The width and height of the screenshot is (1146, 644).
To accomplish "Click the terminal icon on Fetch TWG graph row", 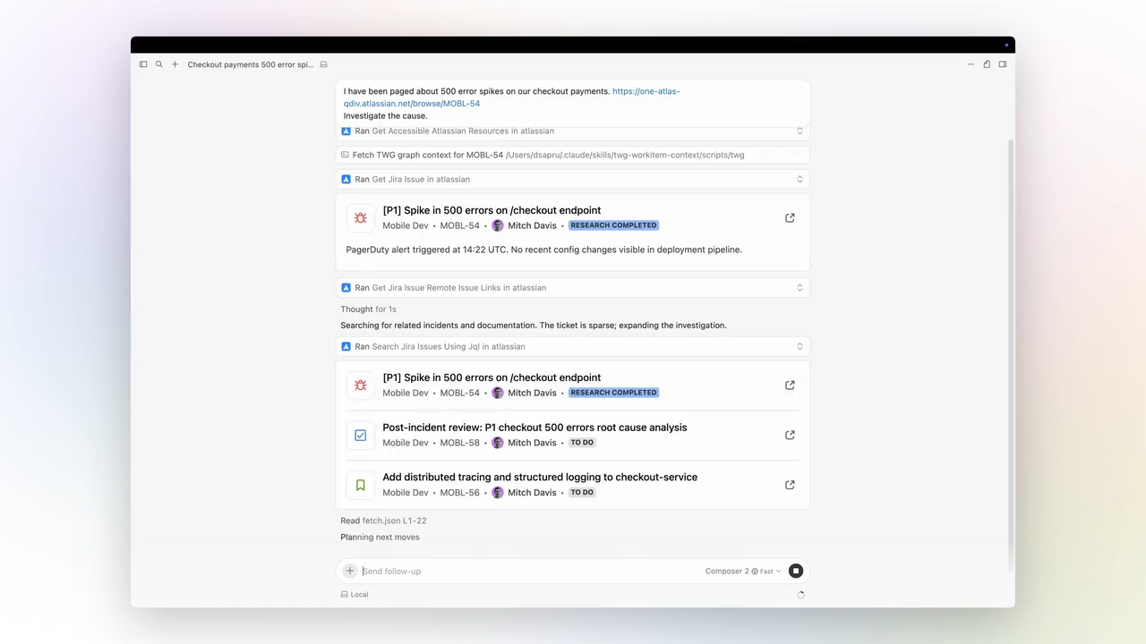I will click(345, 155).
